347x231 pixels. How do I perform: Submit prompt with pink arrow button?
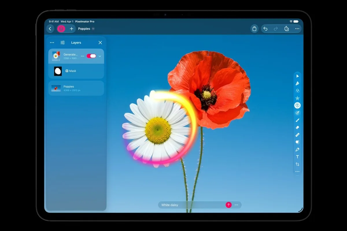(x=229, y=205)
